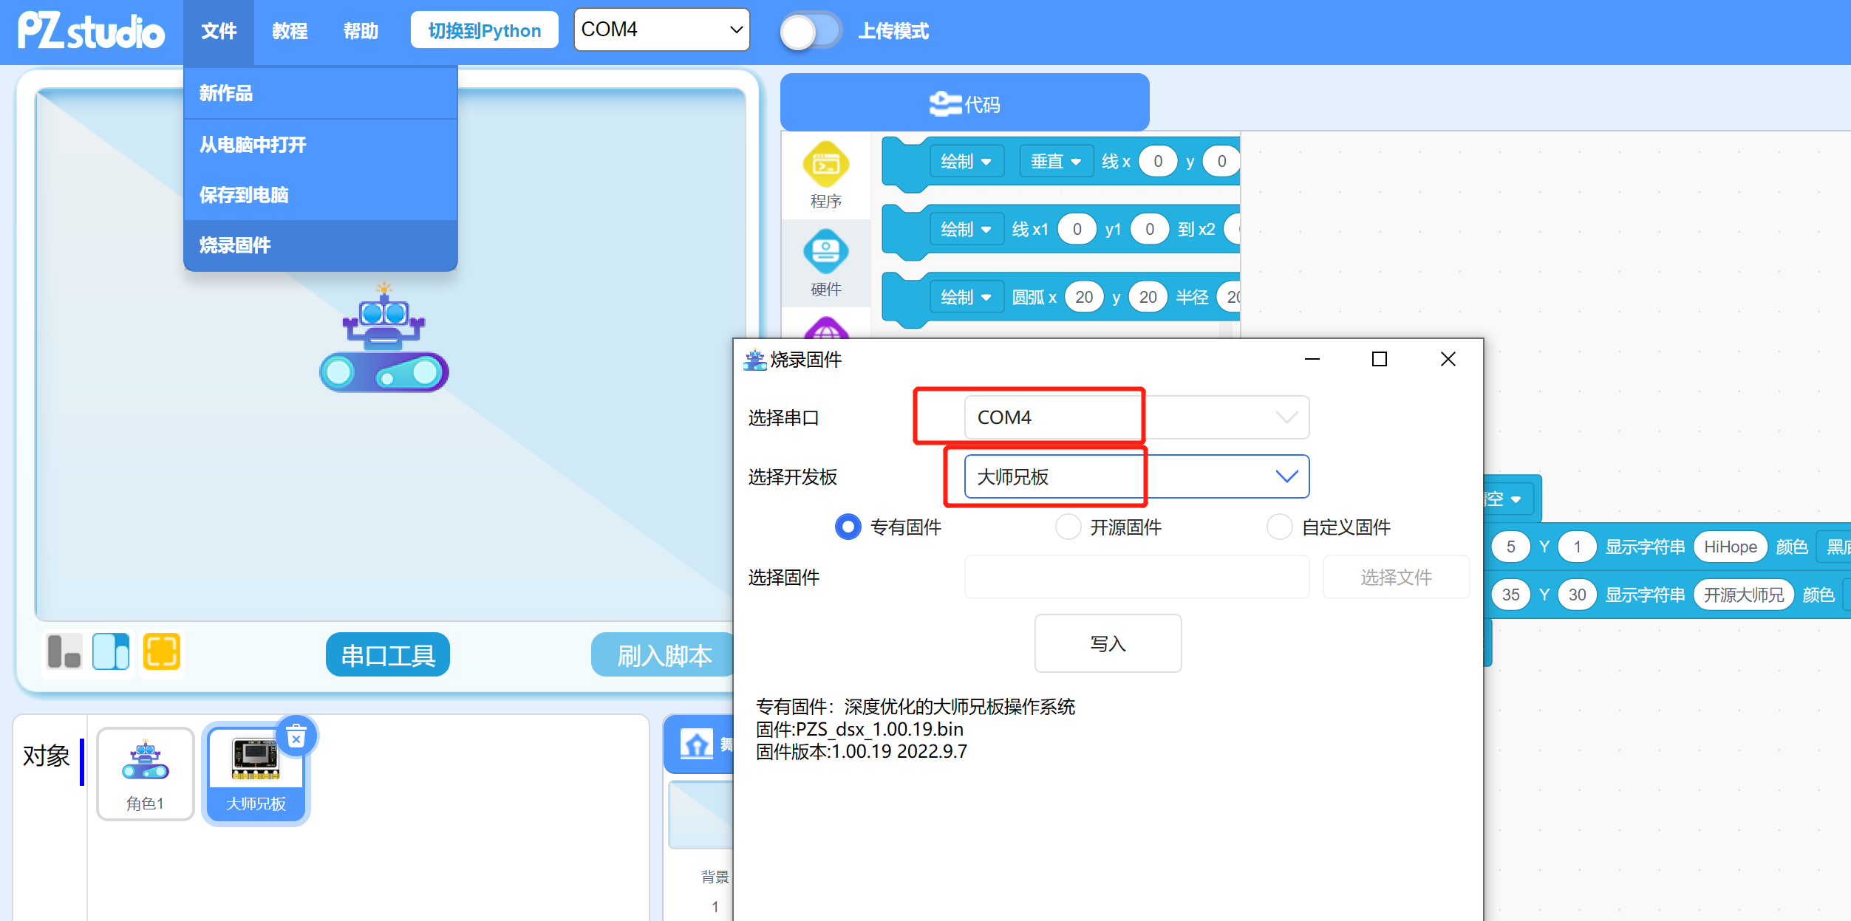Open 绘制 dropdown in vertical line block
The height and width of the screenshot is (921, 1851).
pyautogui.click(x=967, y=162)
